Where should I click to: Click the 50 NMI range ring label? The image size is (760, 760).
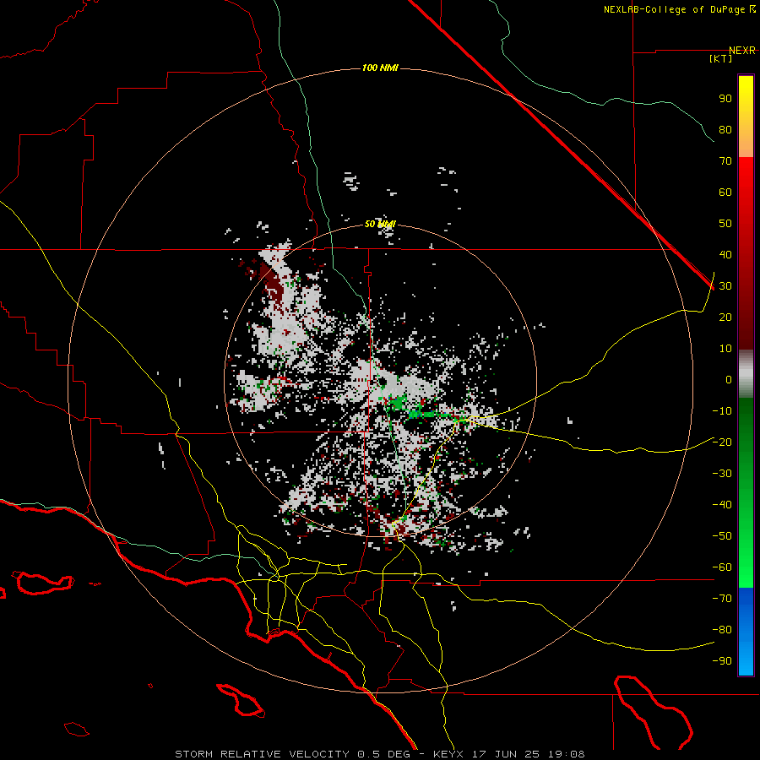tap(380, 224)
